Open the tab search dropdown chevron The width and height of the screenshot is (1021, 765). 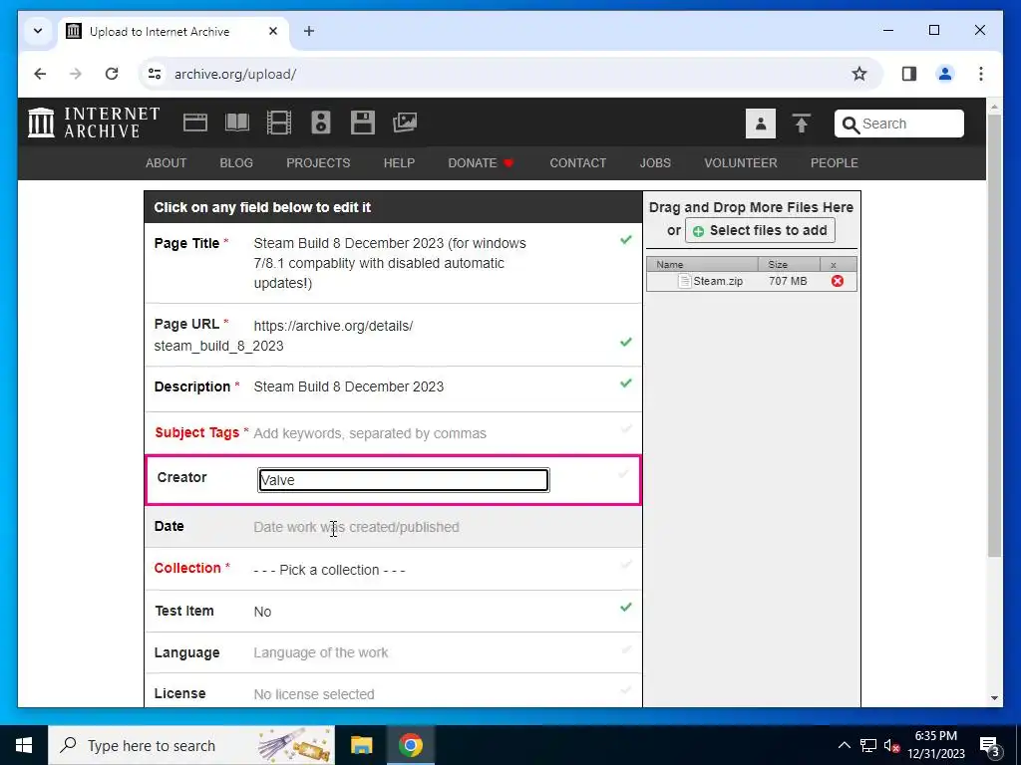click(38, 31)
